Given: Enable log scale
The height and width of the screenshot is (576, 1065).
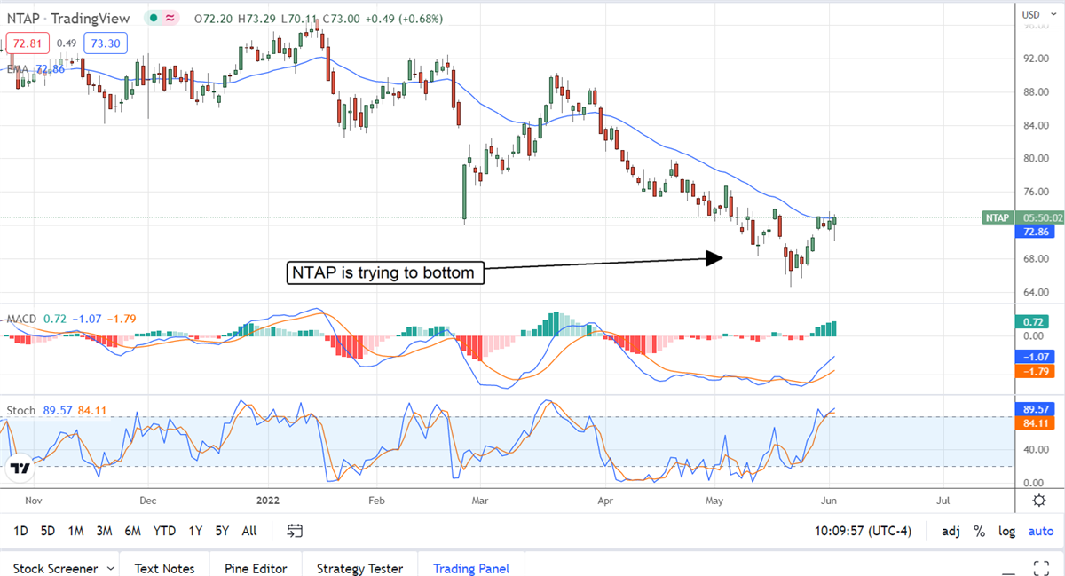Looking at the screenshot, I should pos(1006,531).
